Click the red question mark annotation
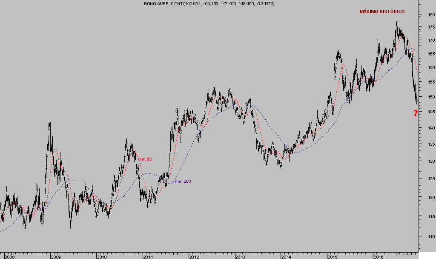Viewport: 436px width, 259px height. pyautogui.click(x=416, y=113)
